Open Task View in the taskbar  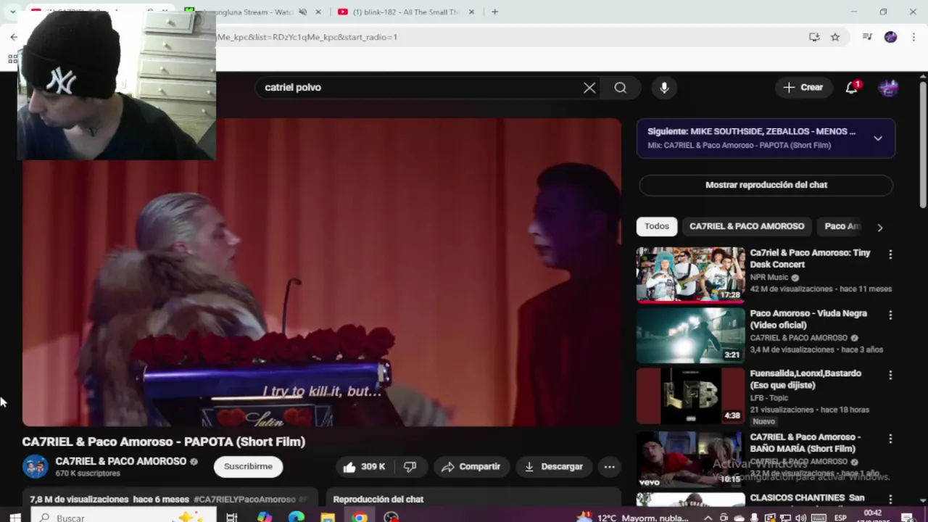point(232,518)
